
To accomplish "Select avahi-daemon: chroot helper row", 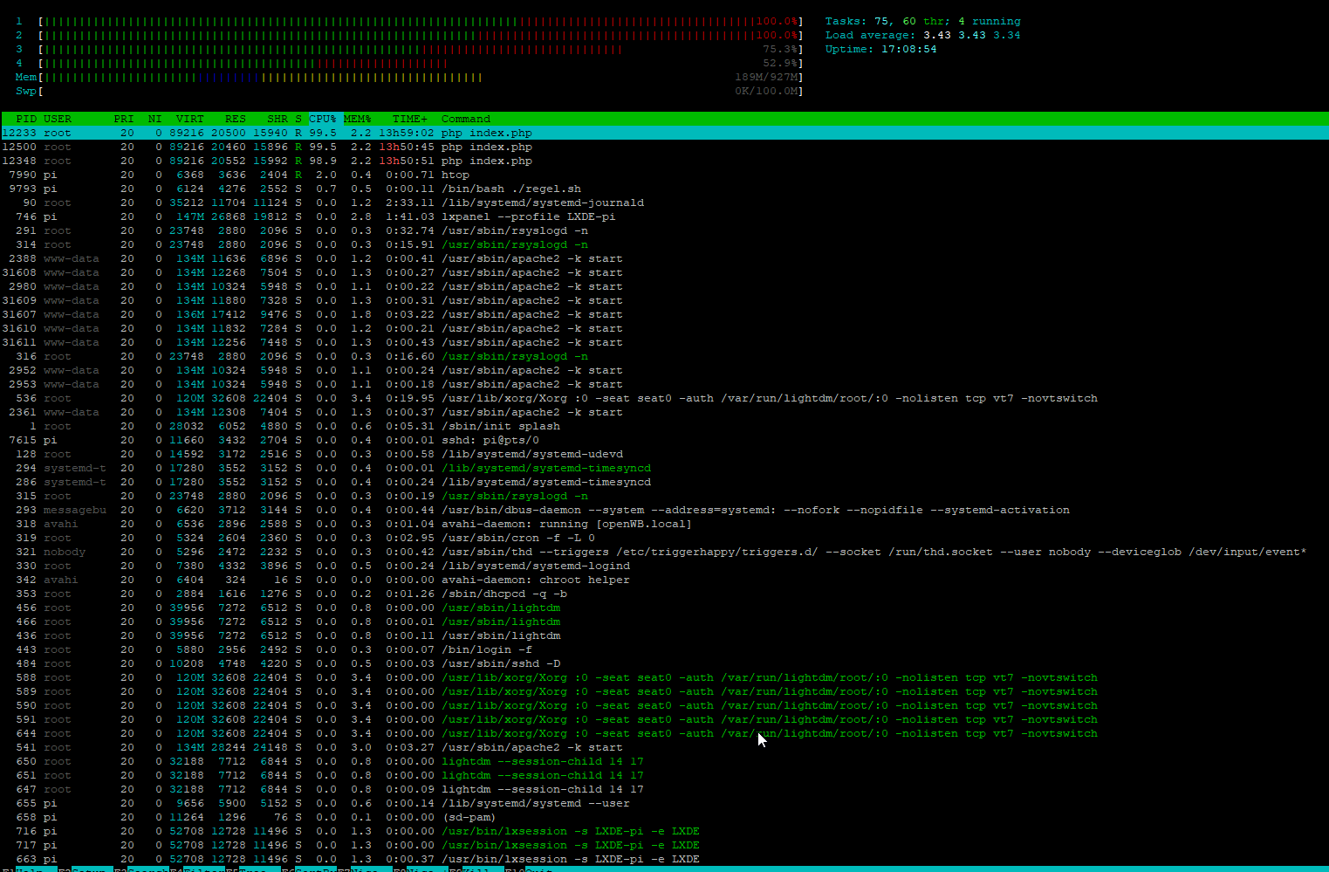I will tap(664, 580).
